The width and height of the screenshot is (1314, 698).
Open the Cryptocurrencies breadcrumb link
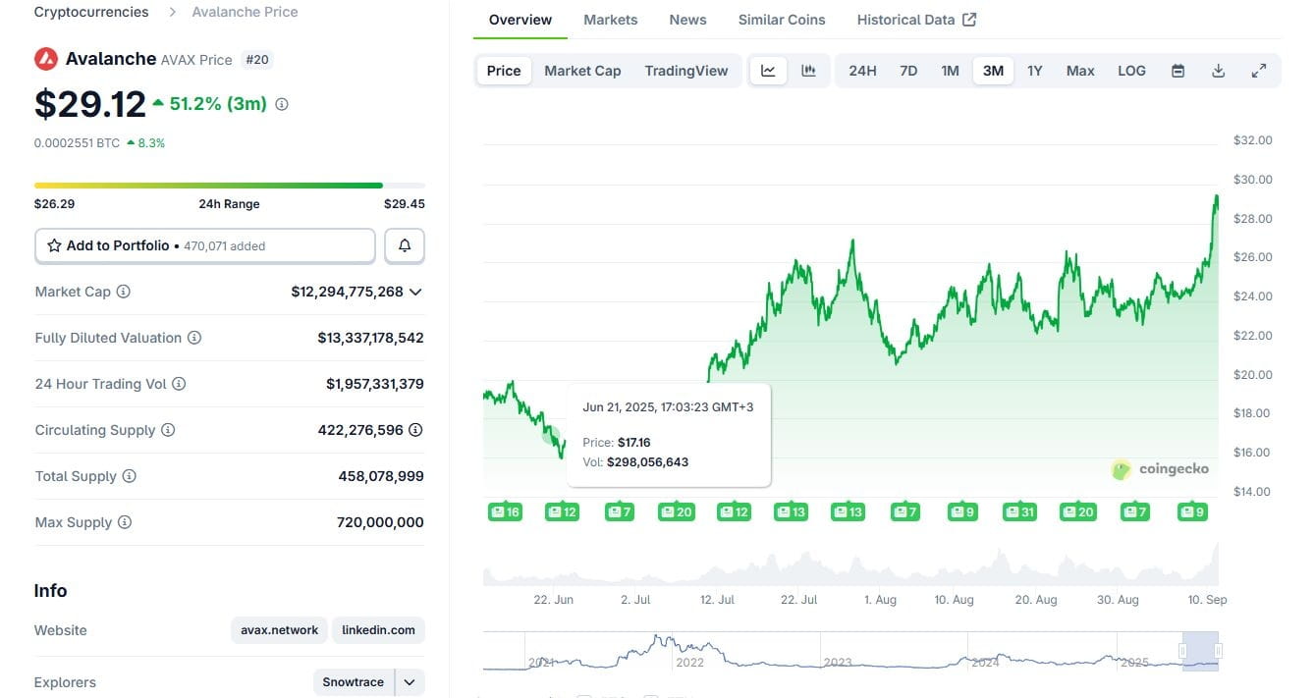tap(91, 12)
